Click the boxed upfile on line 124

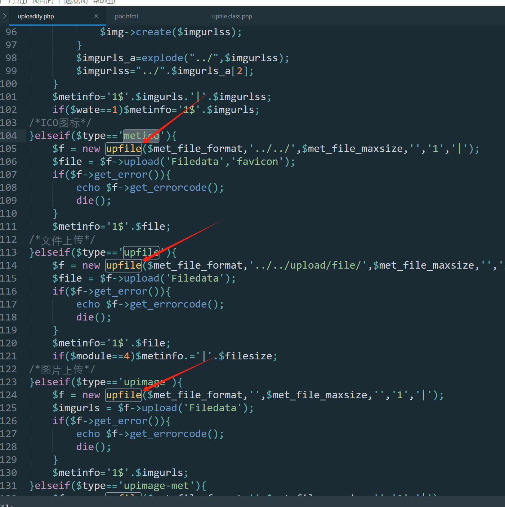tap(124, 395)
